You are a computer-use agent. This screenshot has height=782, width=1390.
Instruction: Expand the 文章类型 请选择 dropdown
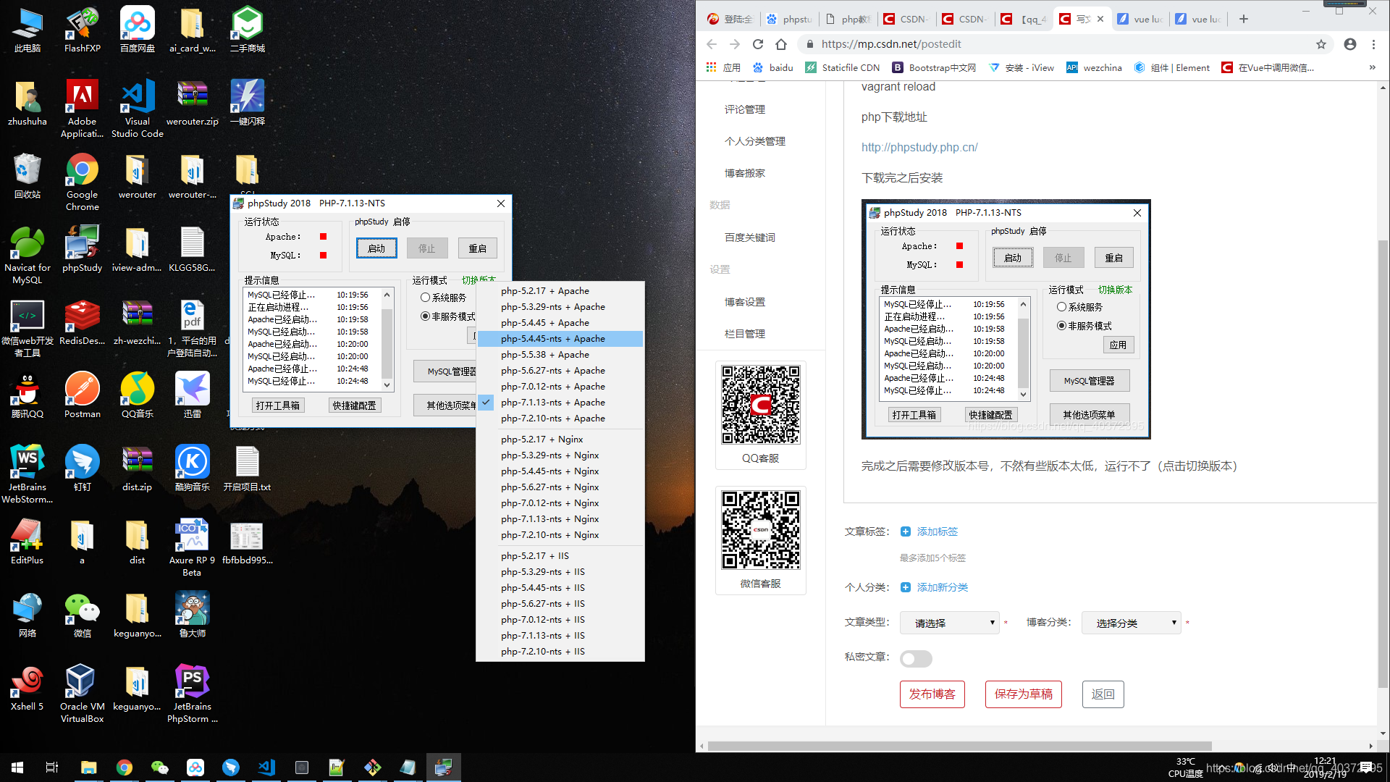click(x=950, y=623)
